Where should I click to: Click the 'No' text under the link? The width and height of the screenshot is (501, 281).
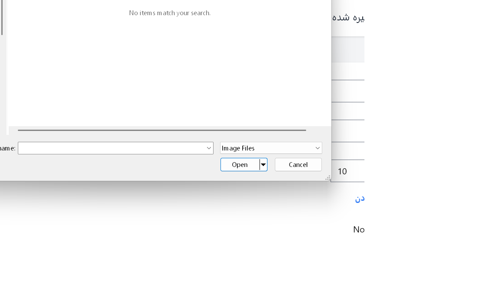click(358, 229)
